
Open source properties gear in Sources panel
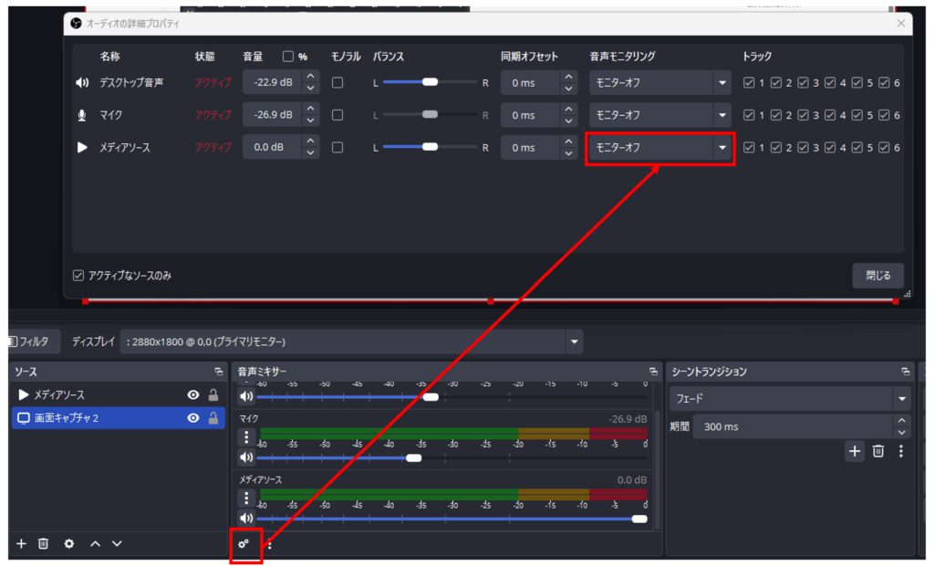click(x=69, y=544)
